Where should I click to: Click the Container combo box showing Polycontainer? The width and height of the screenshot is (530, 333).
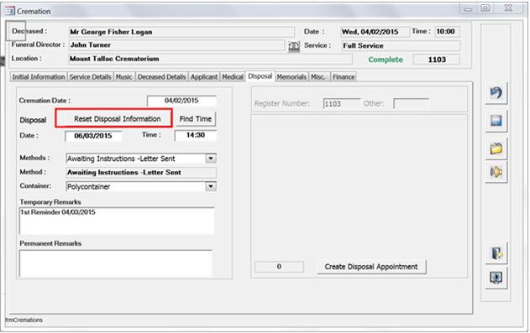pyautogui.click(x=135, y=186)
